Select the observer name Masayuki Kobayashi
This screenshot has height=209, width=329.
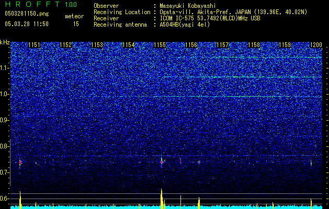pos(187,6)
